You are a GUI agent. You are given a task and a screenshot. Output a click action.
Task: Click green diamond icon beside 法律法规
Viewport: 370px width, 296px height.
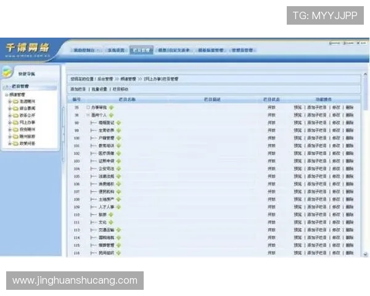[118, 176]
